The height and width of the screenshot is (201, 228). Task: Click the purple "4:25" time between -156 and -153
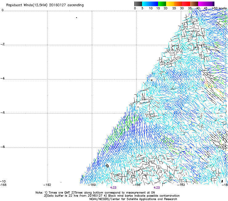point(157,188)
